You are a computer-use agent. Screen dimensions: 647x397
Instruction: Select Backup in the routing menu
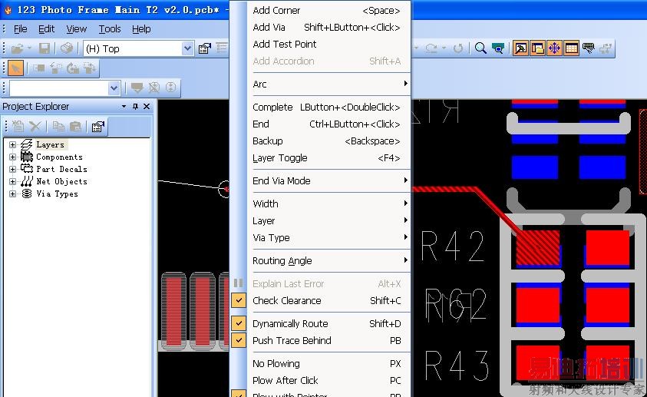pos(330,141)
